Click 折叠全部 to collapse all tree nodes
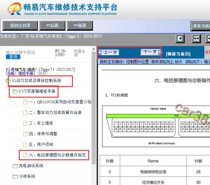The image size is (210, 185). tap(79, 53)
